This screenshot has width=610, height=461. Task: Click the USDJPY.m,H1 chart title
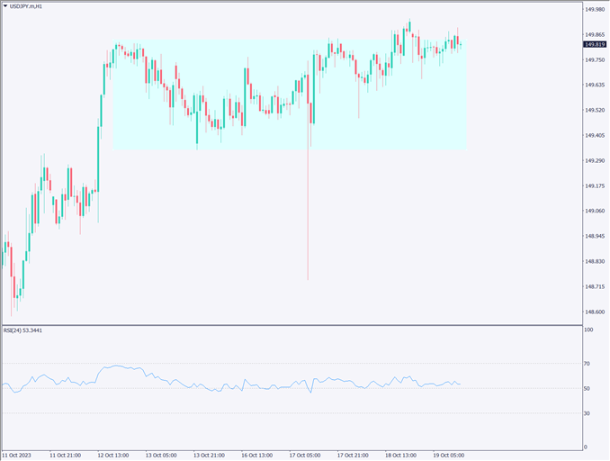click(30, 6)
